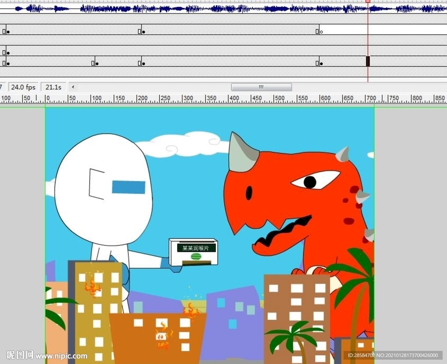Select the blank keyframe with the hollow circle
Screen dimensions: 447x364
[x=320, y=31]
